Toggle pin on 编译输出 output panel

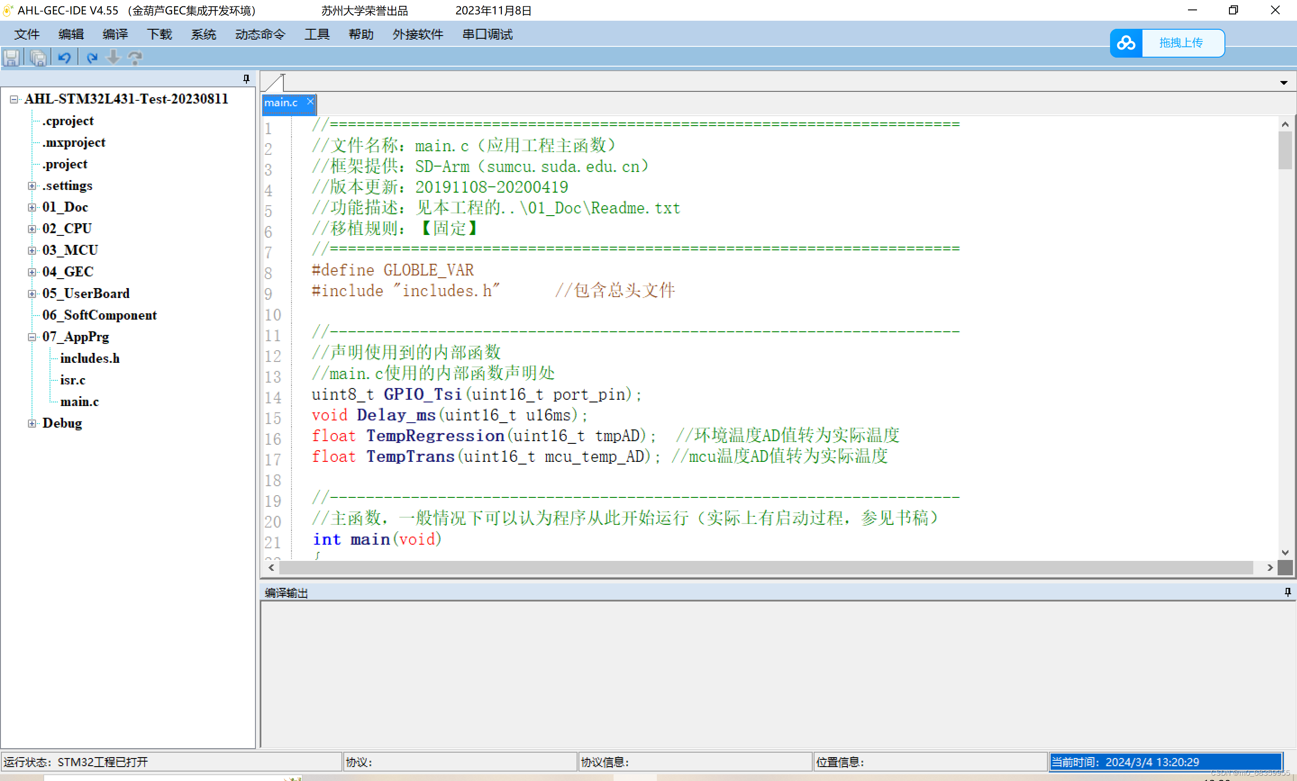pyautogui.click(x=1288, y=592)
